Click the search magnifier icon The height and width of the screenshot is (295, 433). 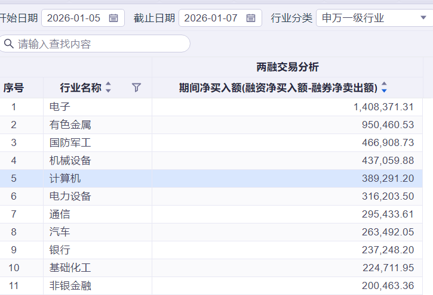click(x=9, y=44)
